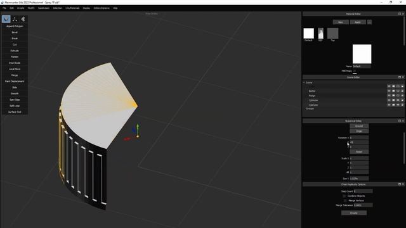Close the Material Editor panel
Screen dimensions: 406x228
(x=403, y=14)
